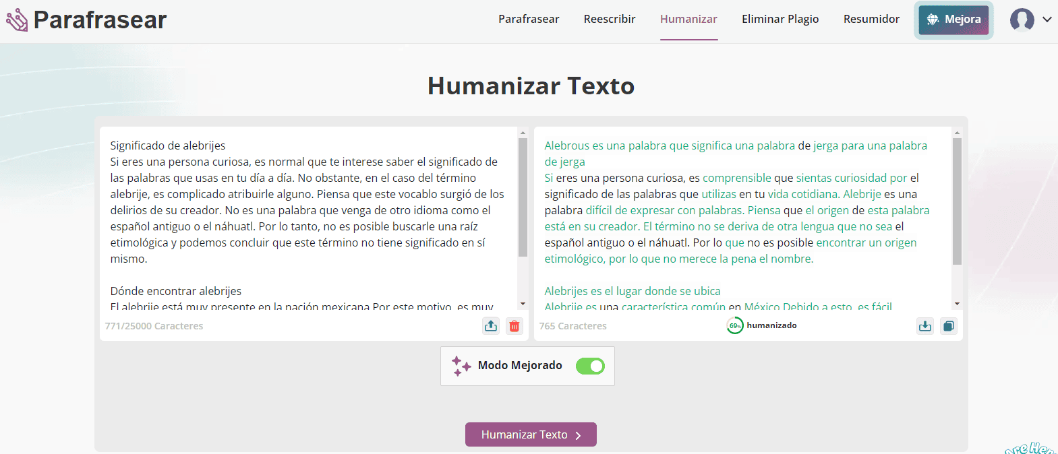Open the Parafrasear nav tab
The width and height of the screenshot is (1058, 454).
(x=529, y=19)
